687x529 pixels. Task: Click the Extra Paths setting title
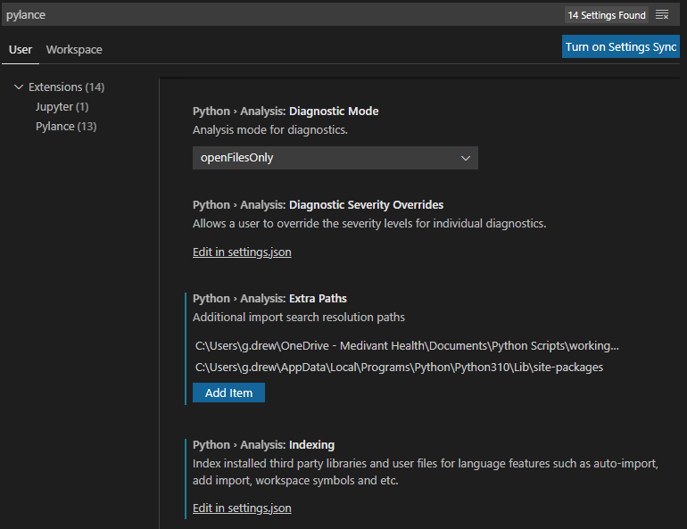coord(269,299)
